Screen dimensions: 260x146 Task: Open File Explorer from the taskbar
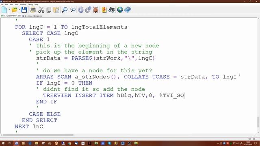pos(37,143)
